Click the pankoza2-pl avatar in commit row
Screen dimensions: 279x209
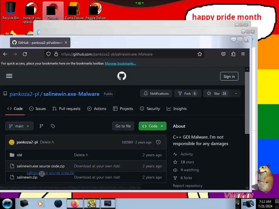coord(11,142)
